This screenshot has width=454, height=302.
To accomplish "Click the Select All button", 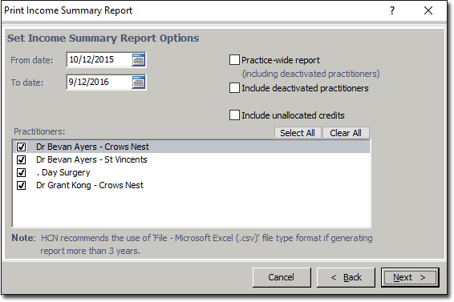I will point(298,133).
